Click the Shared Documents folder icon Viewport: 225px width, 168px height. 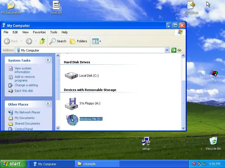[11, 123]
